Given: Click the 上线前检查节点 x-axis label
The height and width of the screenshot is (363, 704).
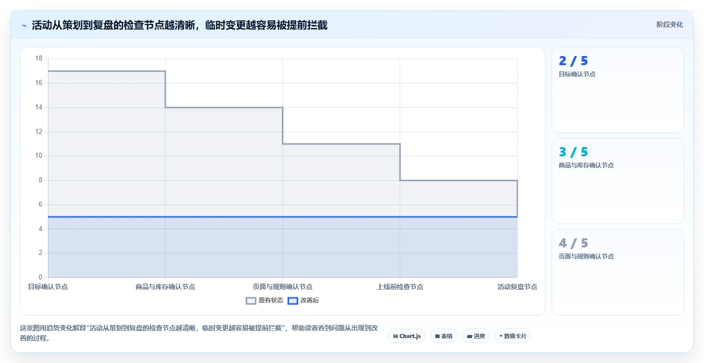Looking at the screenshot, I should [x=400, y=287].
